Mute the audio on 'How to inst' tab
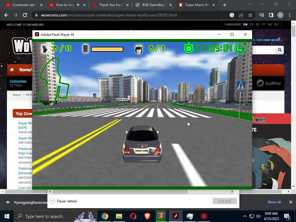Screen dimensions: 296x222 78,5
